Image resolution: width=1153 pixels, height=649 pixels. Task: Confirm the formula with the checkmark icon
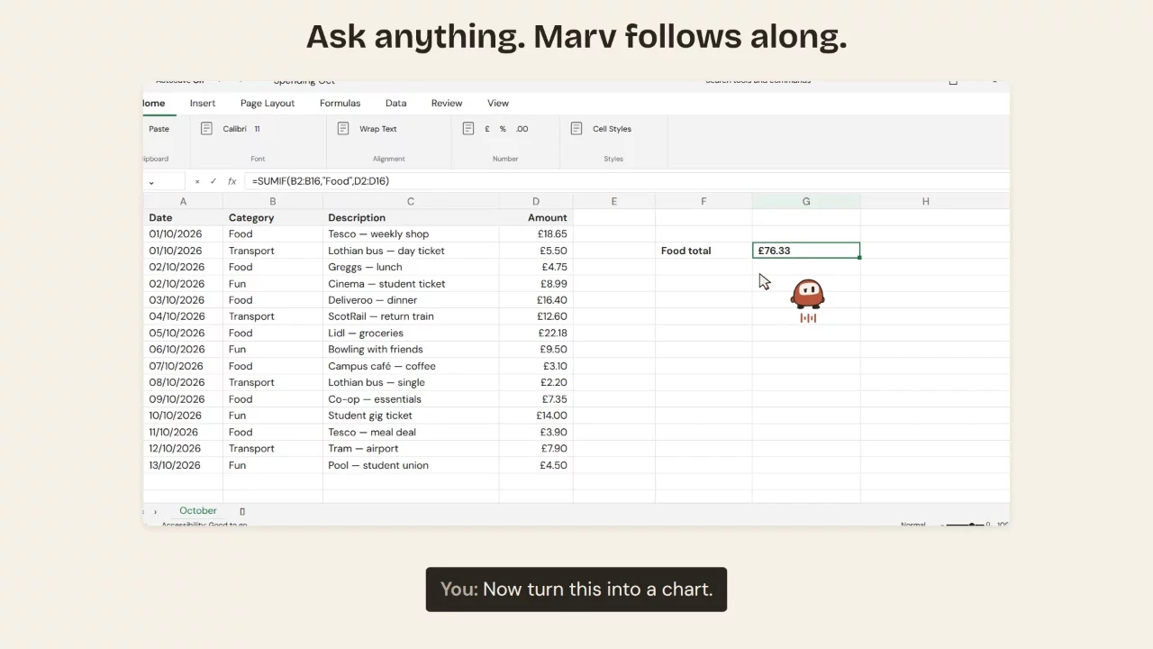coord(213,181)
